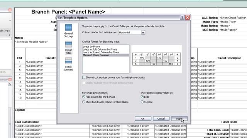Select Current for phase column values
This screenshot has height=138, width=247.
click(142, 102)
